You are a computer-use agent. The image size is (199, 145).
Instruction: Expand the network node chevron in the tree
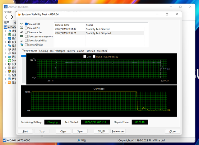coord(6,57)
